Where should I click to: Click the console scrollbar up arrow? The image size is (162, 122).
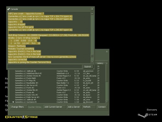coord(92,14)
